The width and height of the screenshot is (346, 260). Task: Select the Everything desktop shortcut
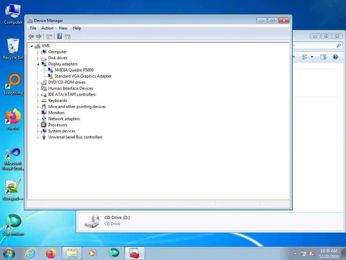coord(13,84)
